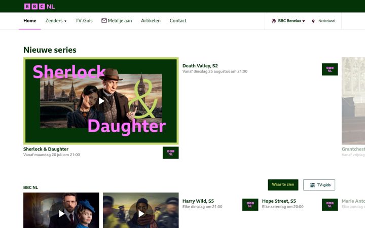Open the Contact page

pyautogui.click(x=178, y=21)
